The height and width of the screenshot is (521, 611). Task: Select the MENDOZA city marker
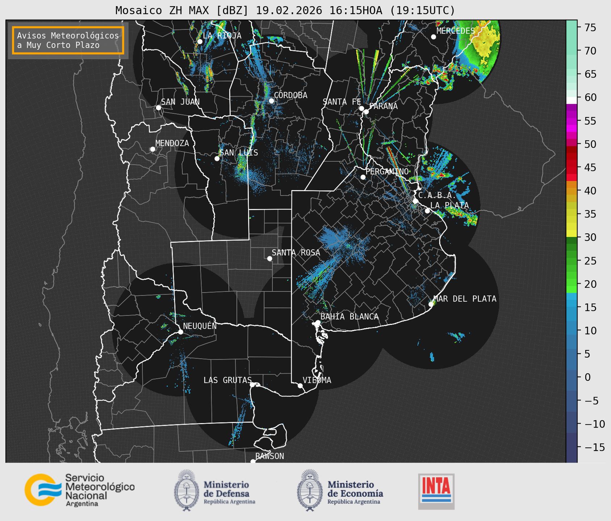tap(152, 149)
